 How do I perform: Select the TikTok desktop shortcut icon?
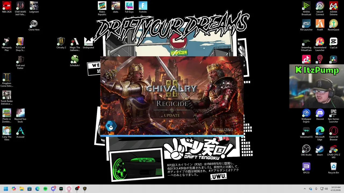306,59
